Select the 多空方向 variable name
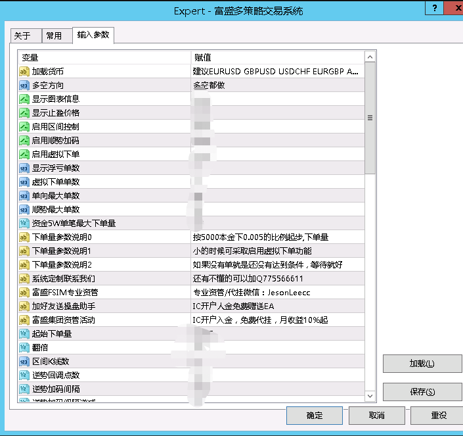463x436 pixels. 48,85
